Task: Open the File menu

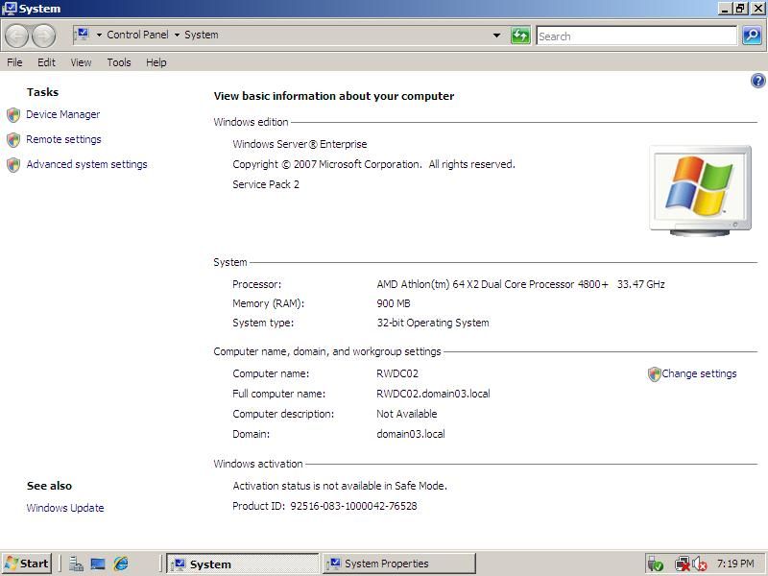Action: (14, 62)
